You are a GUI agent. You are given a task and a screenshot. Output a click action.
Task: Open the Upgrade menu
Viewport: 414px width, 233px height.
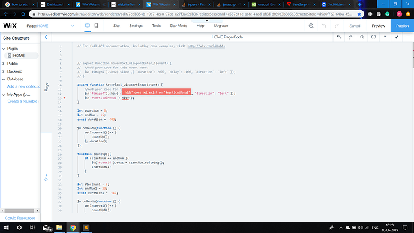point(221,26)
